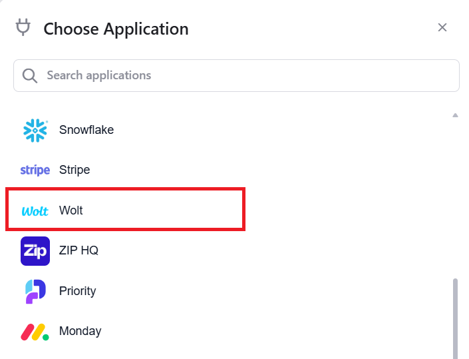Screen dimensions: 469x359
Task: Pick the Wolt application label
Action: [71, 210]
